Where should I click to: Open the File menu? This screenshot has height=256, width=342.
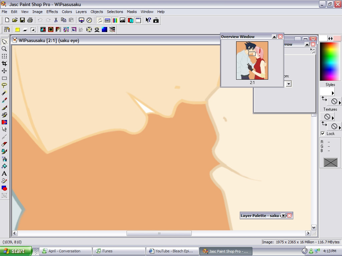tap(4, 12)
